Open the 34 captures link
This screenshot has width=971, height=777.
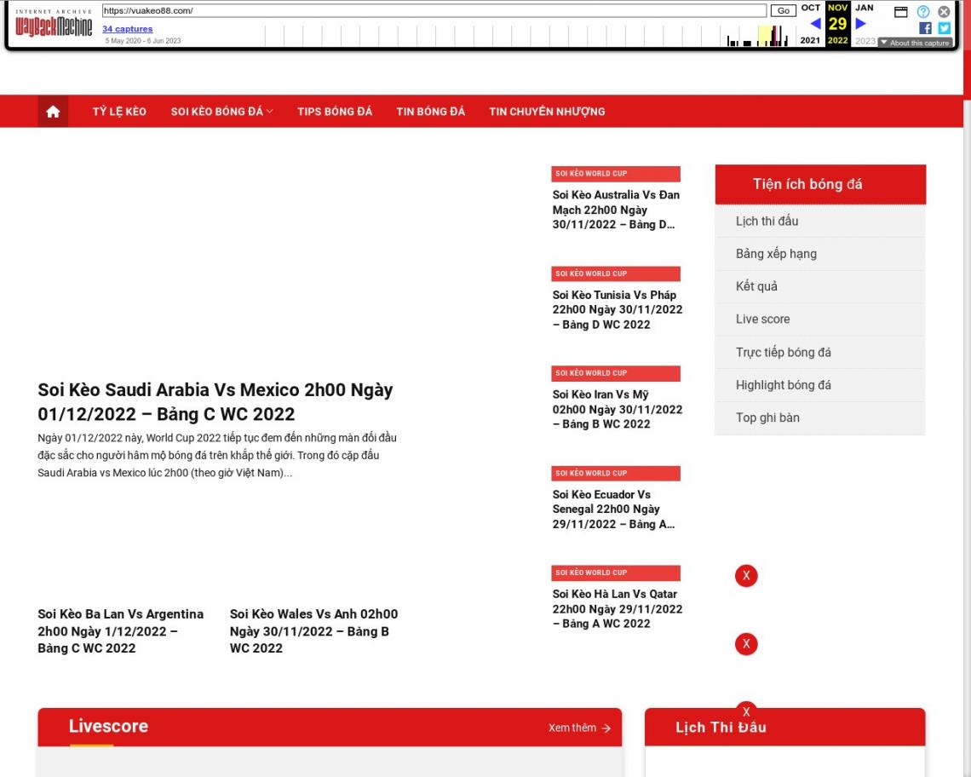click(x=127, y=28)
